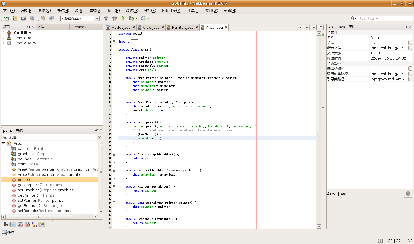Viewport: 414px width, 244px height.
Task: Open the Debug Main Project dropdown arrow
Action: (136, 18)
